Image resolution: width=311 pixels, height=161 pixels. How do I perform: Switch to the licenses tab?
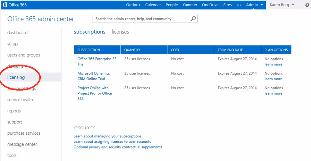[x=120, y=32]
